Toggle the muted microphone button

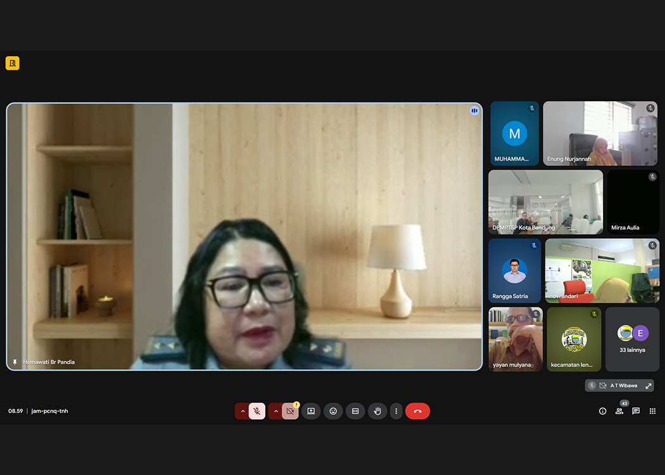(x=257, y=411)
